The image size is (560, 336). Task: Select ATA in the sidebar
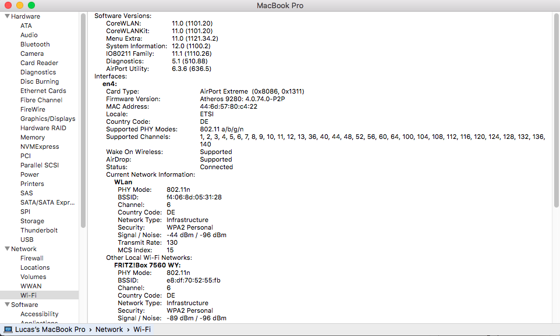tap(26, 26)
